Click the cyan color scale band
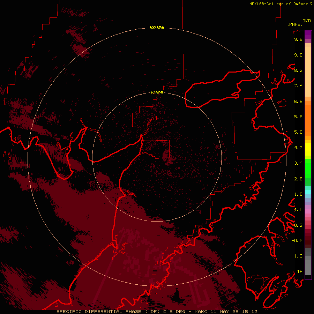 308,192
